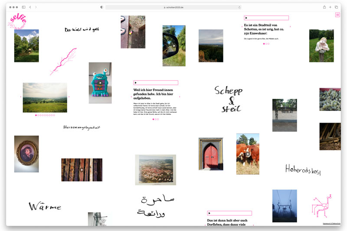Image resolution: width=347 pixels, height=231 pixels.
Task: Open the red arched door photo
Action: tap(211, 154)
